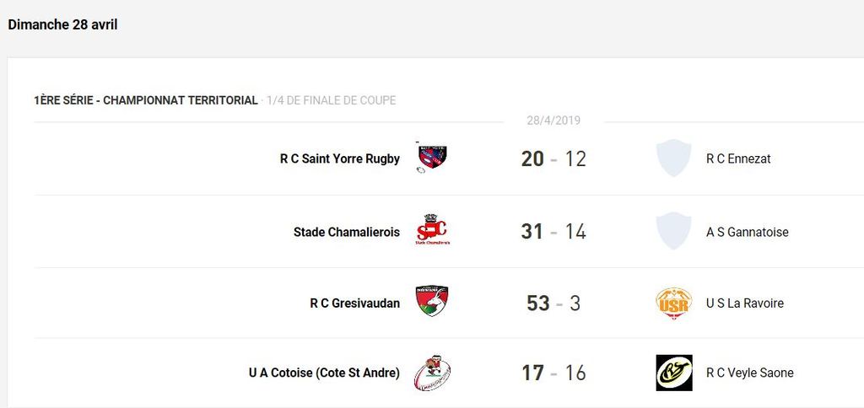Click the R C Saint Yorre Rugby logo
This screenshot has width=864, height=408.
tap(432, 158)
